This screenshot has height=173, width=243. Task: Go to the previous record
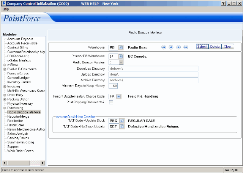pyautogui.click(x=171, y=47)
